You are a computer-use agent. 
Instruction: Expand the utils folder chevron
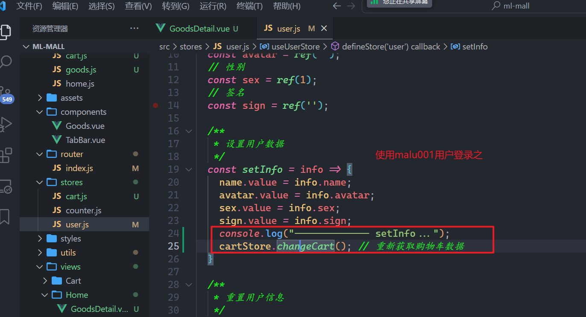click(40, 253)
